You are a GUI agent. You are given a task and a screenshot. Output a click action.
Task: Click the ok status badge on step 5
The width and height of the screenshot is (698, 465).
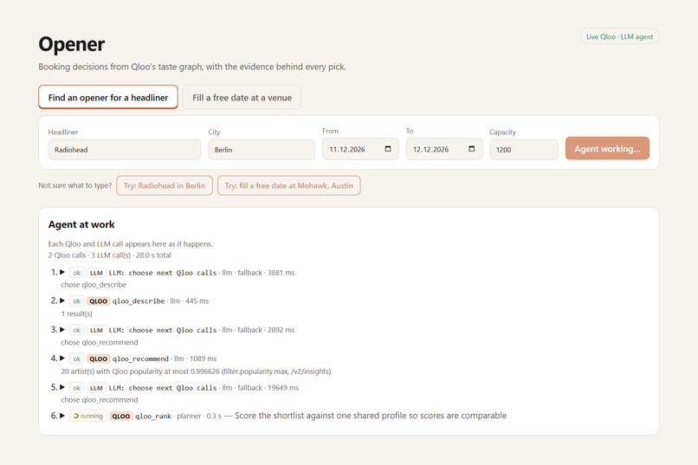click(76, 388)
